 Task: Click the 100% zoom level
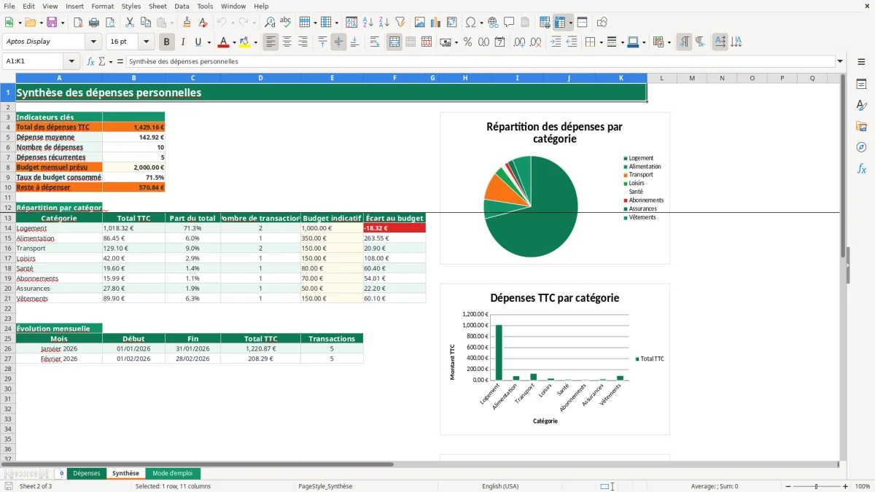pyautogui.click(x=863, y=486)
